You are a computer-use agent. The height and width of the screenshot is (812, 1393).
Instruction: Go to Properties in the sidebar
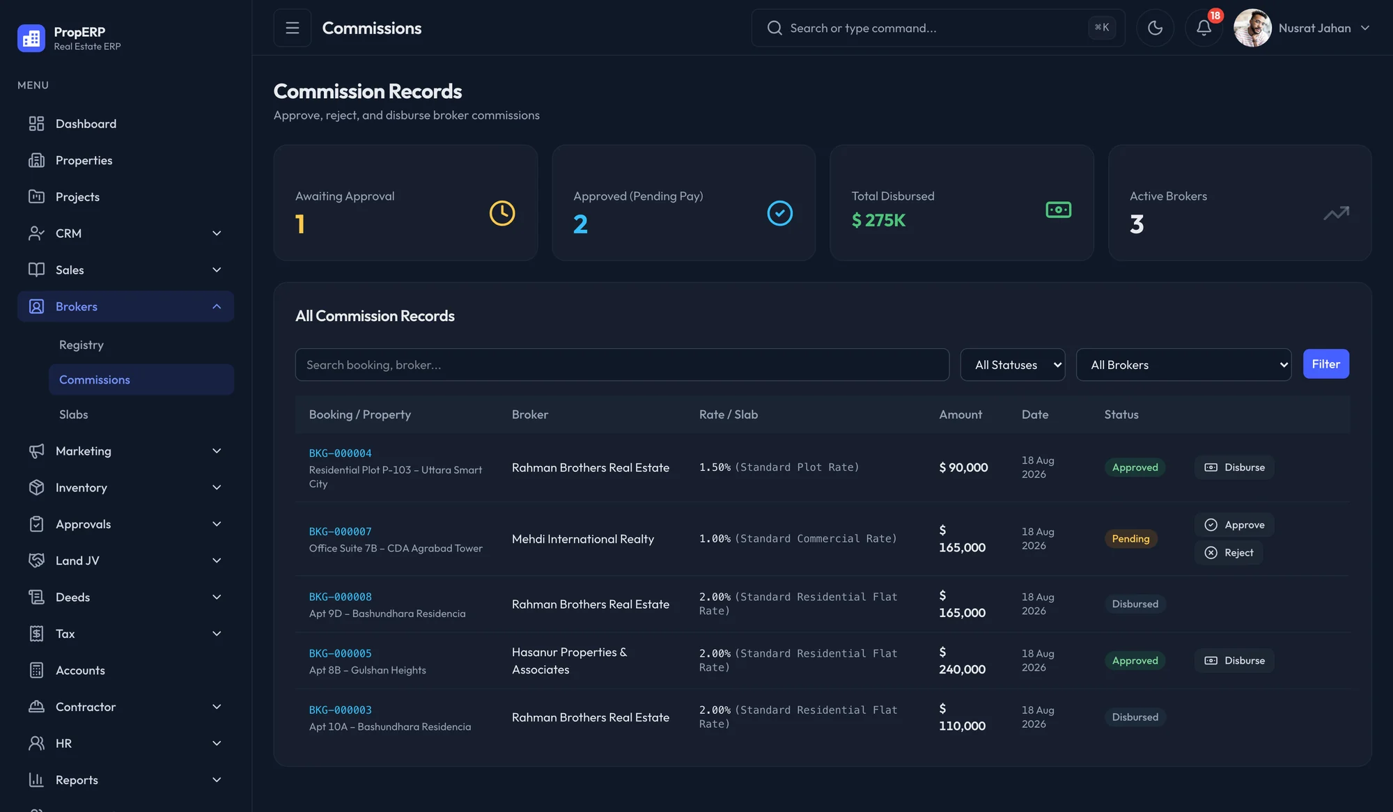[x=125, y=160]
